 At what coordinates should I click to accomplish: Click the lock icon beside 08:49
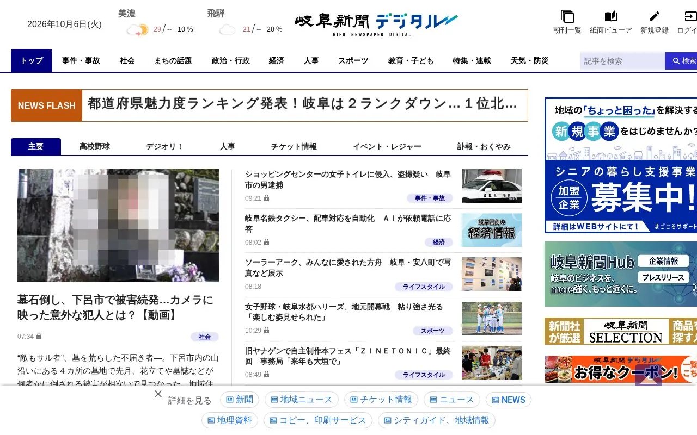267,375
